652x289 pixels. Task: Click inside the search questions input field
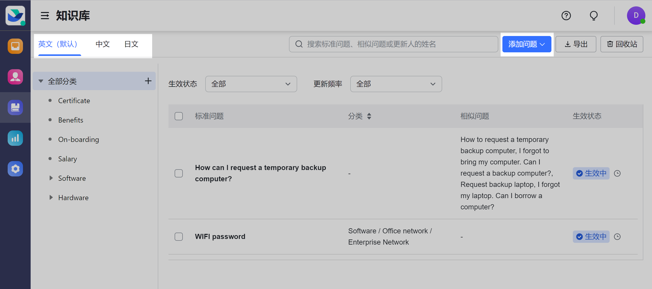pyautogui.click(x=393, y=44)
